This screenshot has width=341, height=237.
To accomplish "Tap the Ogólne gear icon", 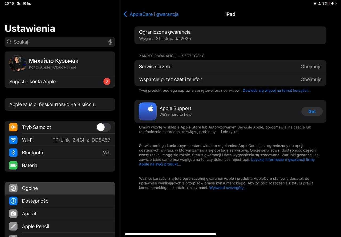I will point(13,188).
